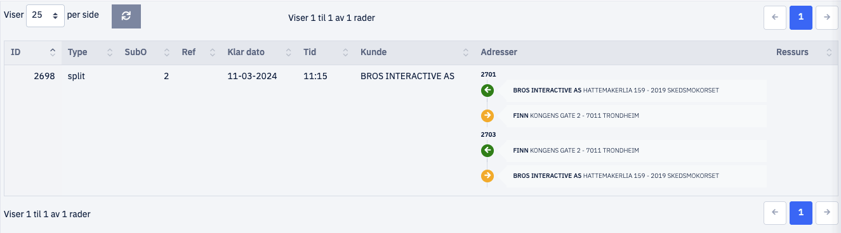Sort table by Klar dato column

click(259, 53)
